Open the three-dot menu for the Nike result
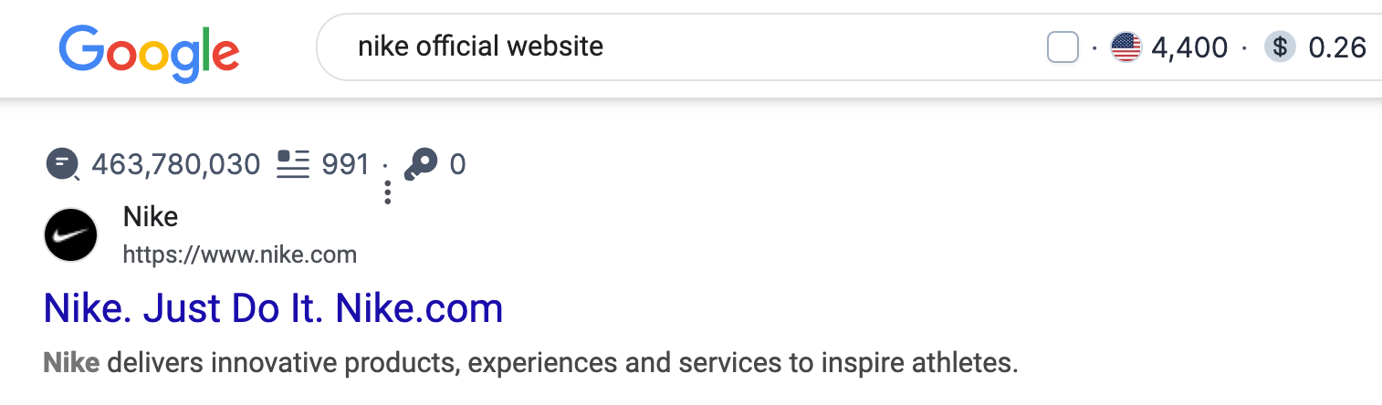Screen dimensions: 1382x405 (388, 192)
